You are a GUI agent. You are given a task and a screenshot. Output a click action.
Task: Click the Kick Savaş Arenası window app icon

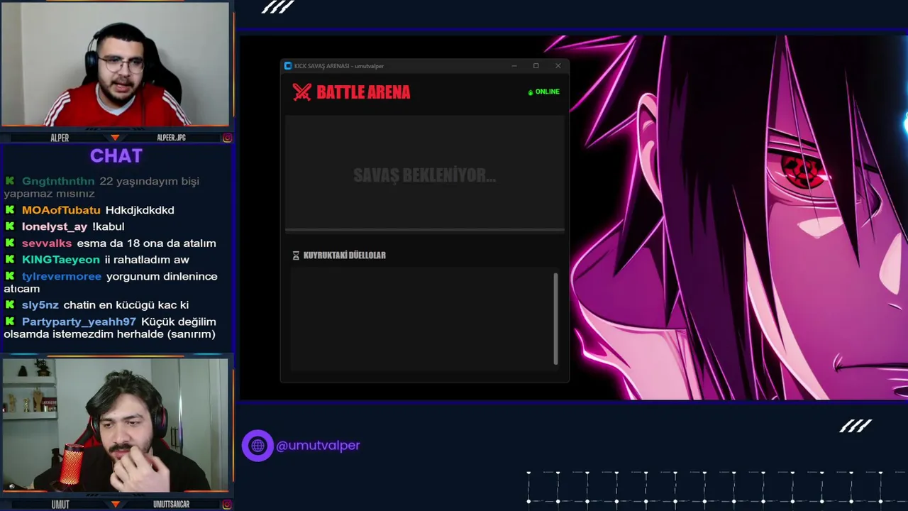point(288,66)
